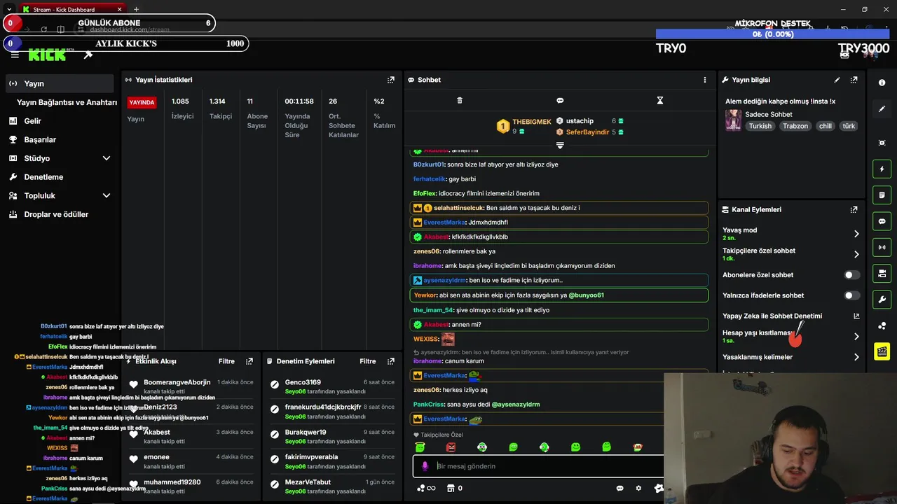This screenshot has height=504, width=897.
Task: Open a new browser tab
Action: click(136, 9)
